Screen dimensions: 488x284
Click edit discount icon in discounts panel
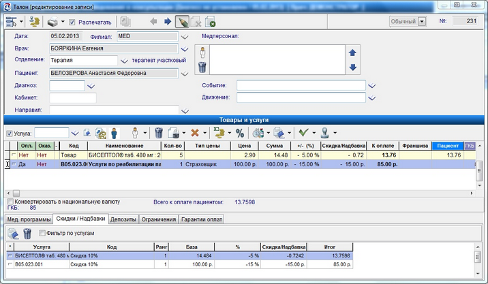coord(13,234)
